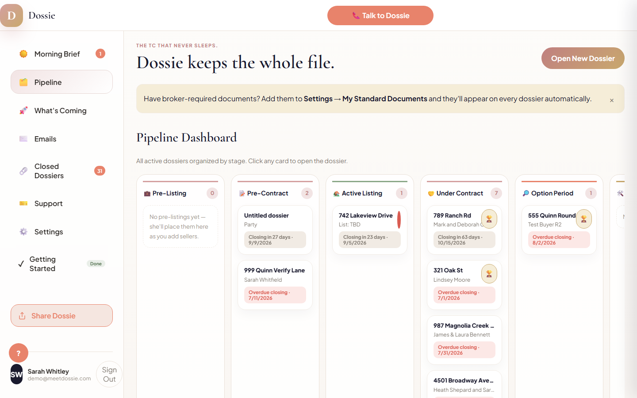Click the phone icon in Talk to Dossie

click(356, 15)
